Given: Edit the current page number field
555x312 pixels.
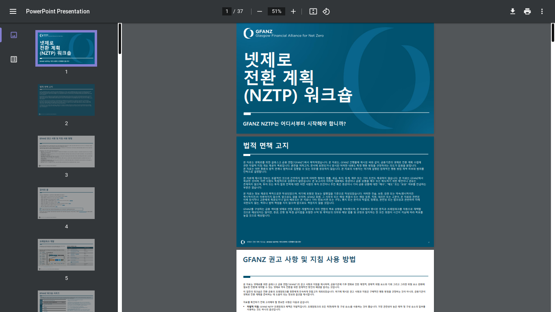Looking at the screenshot, I should coord(227,11).
